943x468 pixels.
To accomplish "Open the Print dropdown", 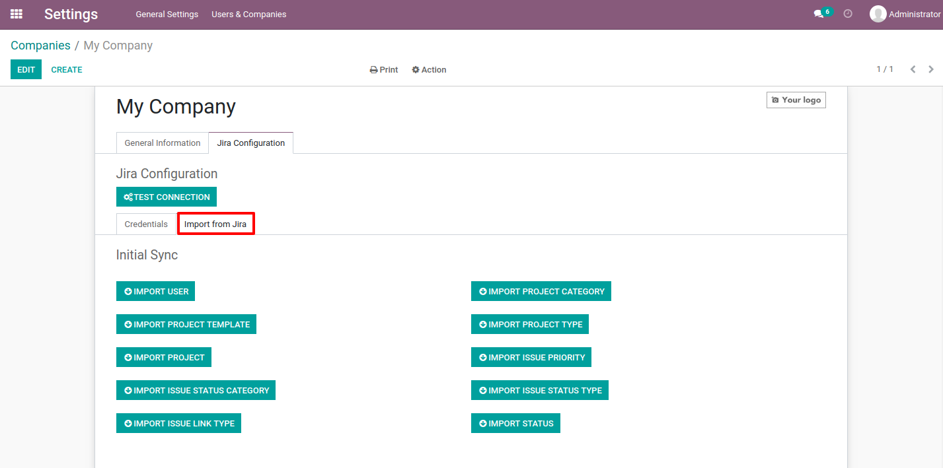I will click(384, 70).
